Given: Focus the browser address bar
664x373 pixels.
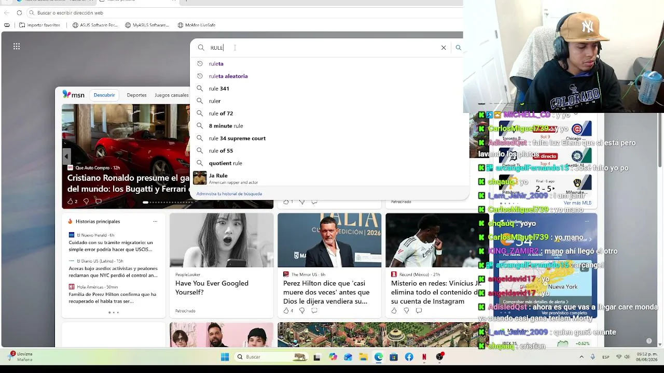Looking at the screenshot, I should coord(244,13).
